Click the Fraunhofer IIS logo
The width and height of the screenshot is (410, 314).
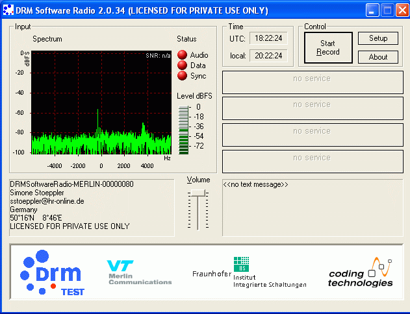click(250, 272)
